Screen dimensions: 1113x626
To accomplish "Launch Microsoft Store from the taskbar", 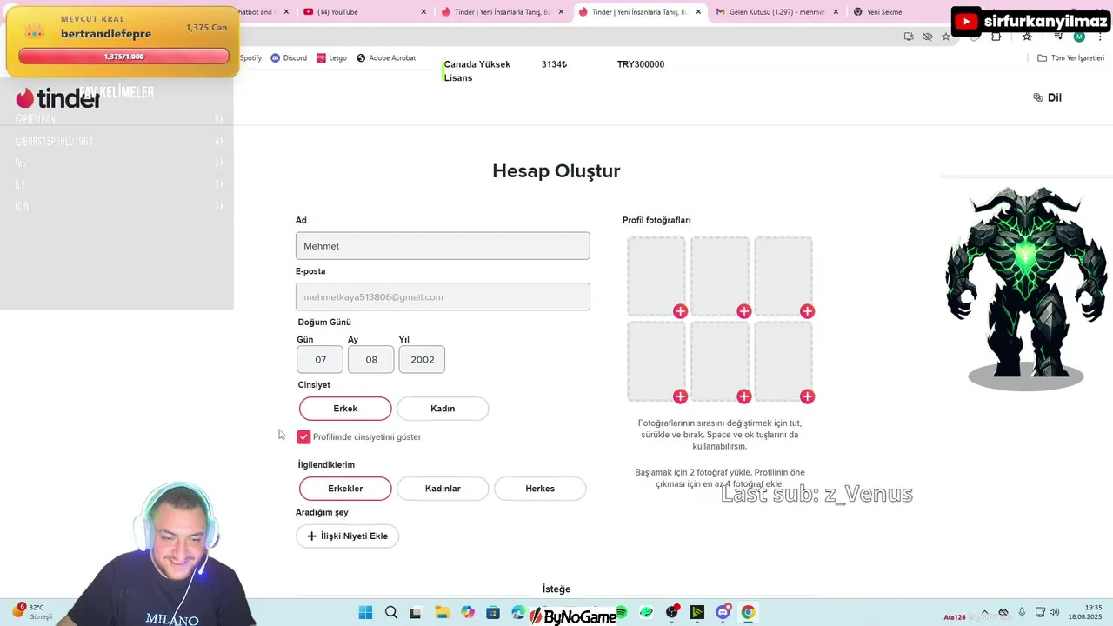I will click(493, 612).
